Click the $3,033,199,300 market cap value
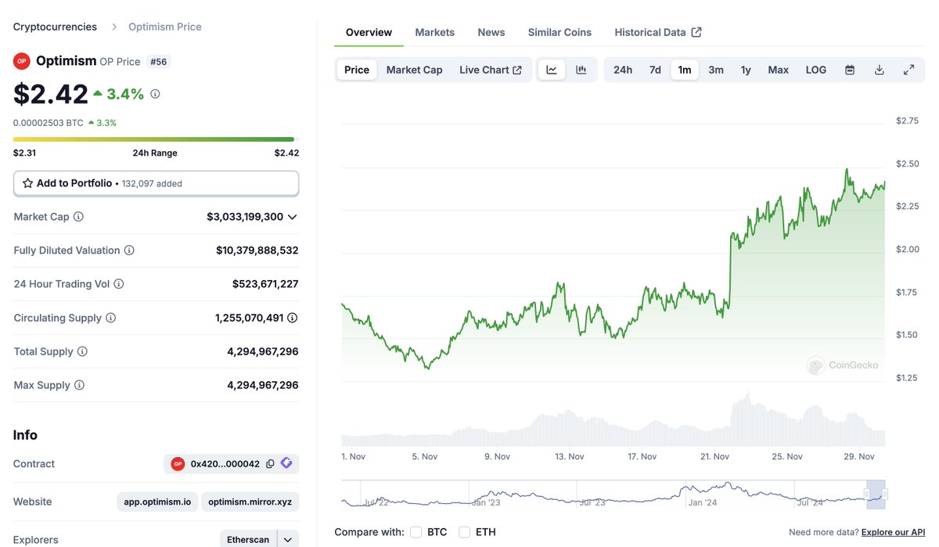The image size is (939, 547). 245,217
